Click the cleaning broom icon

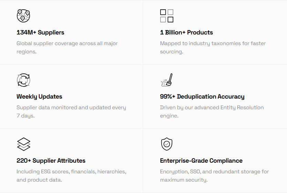coord(167,80)
